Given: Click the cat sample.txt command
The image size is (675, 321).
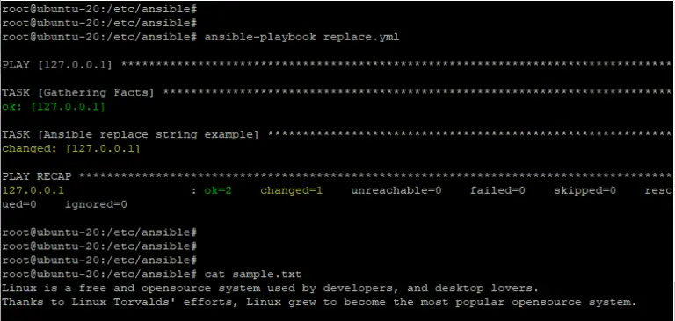Looking at the screenshot, I should click(x=253, y=275).
